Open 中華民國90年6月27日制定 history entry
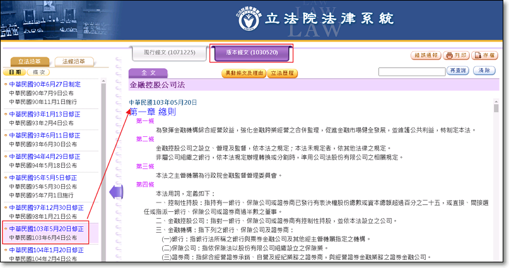 [x=44, y=84]
